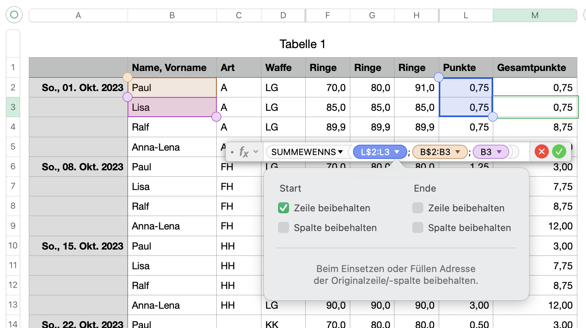Image resolution: width=586 pixels, height=328 pixels.
Task: Cancel formula editing with the red X
Action: coord(542,151)
